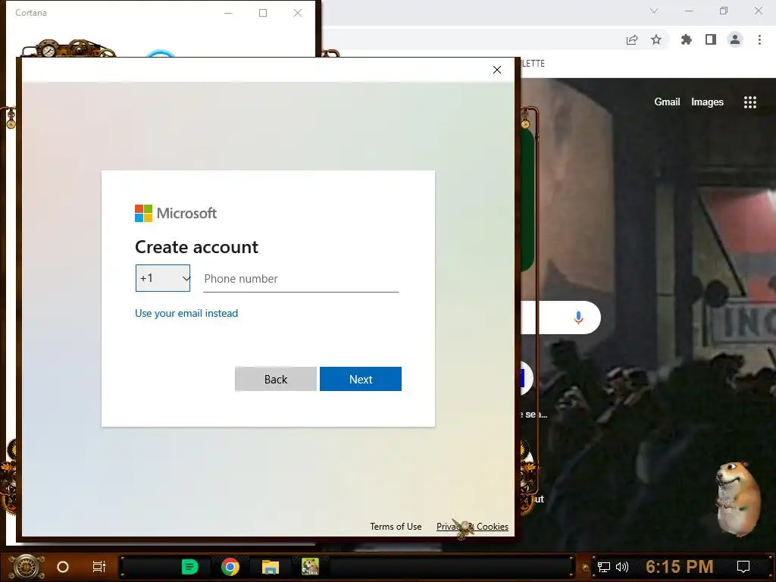The image size is (776, 582).
Task: Open Gmail link in Chrome window
Action: pyautogui.click(x=667, y=102)
